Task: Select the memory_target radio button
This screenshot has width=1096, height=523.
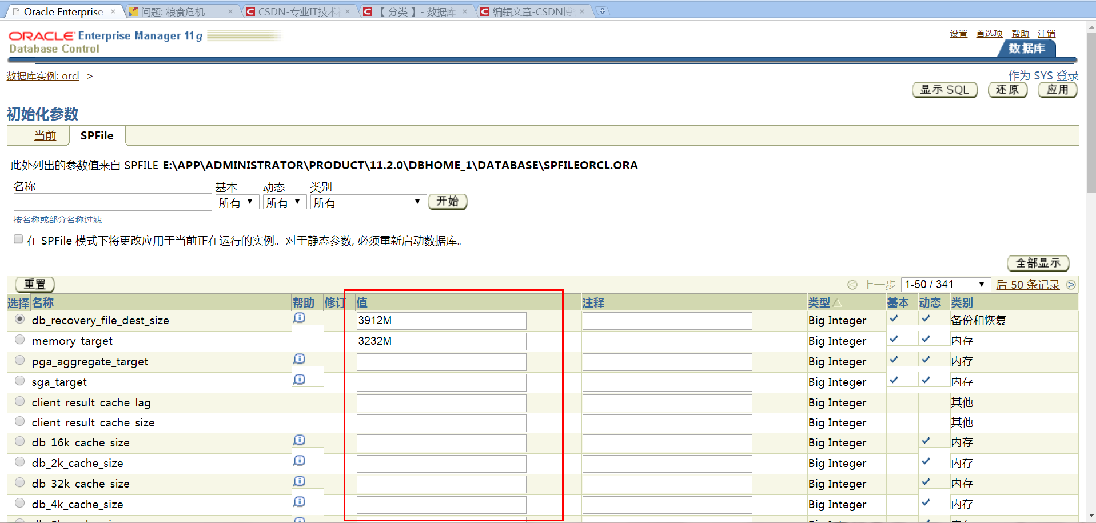Action: (x=19, y=339)
